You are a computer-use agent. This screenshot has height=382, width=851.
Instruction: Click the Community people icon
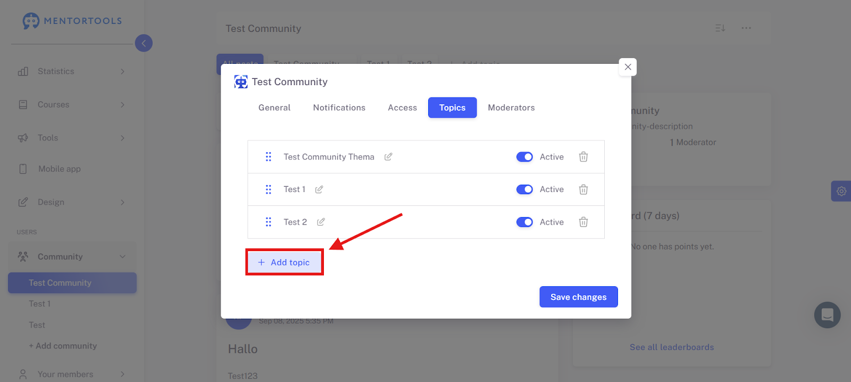coord(23,256)
